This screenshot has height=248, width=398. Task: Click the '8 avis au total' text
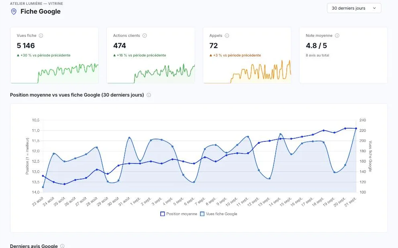tap(317, 55)
